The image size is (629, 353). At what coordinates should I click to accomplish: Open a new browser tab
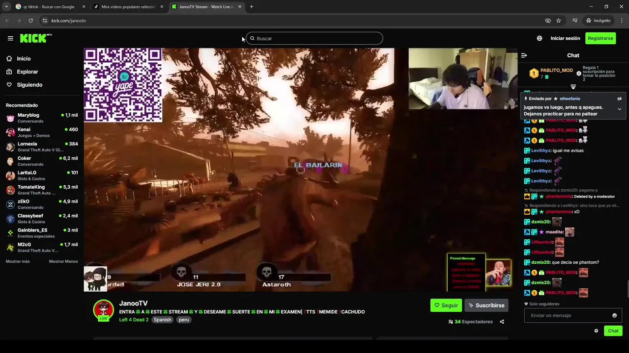pos(252,7)
